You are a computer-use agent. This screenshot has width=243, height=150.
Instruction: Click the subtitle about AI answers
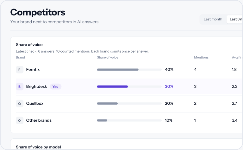click(55, 22)
